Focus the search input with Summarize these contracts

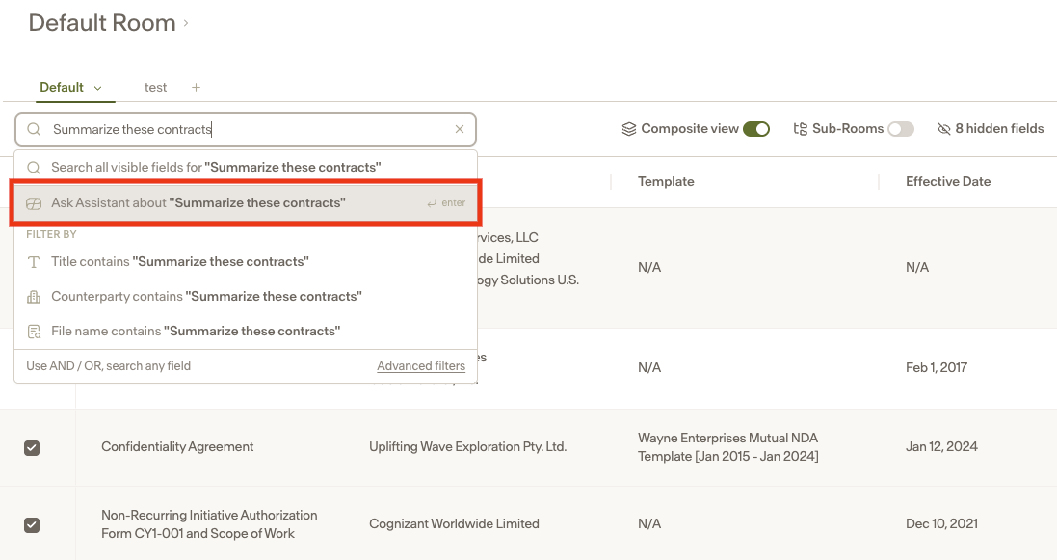246,129
